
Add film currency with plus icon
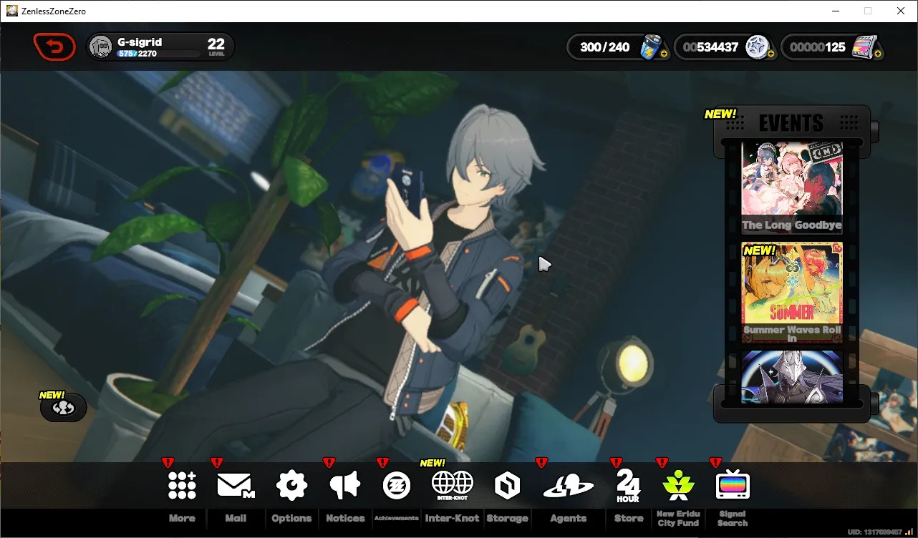pyautogui.click(x=877, y=54)
